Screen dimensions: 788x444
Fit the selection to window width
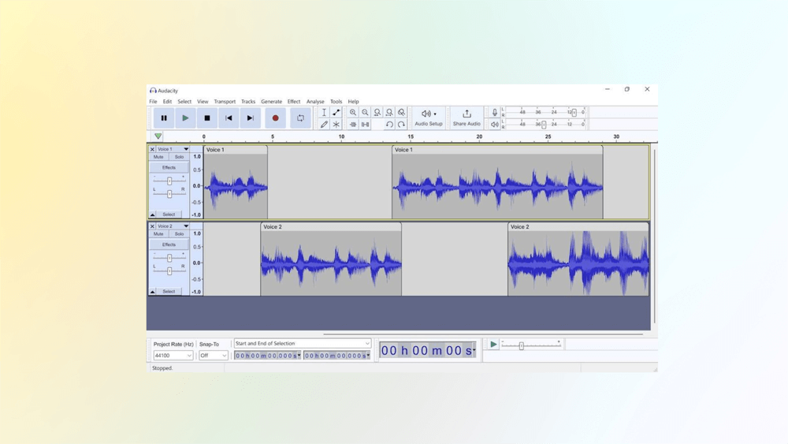(x=377, y=113)
